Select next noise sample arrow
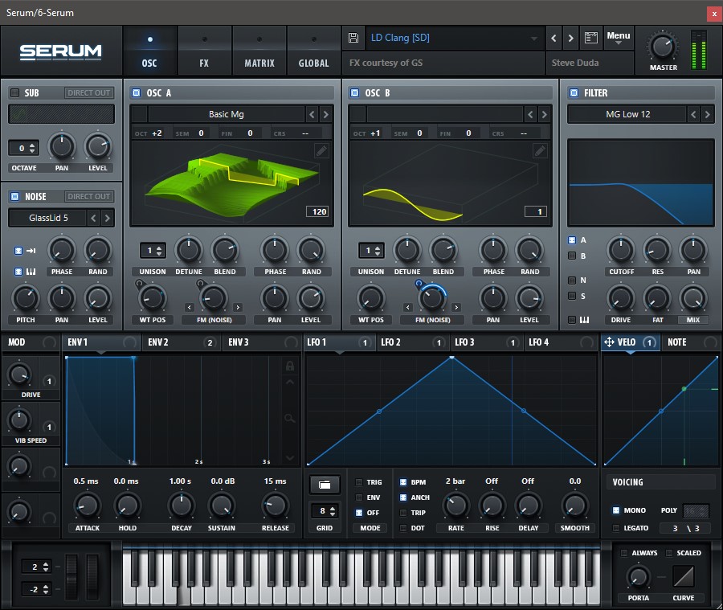Viewport: 723px width, 610px height. (x=108, y=218)
